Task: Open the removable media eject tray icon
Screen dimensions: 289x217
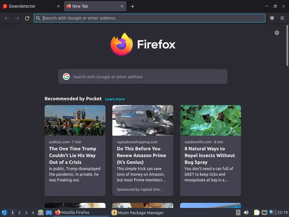Action: 238,212
